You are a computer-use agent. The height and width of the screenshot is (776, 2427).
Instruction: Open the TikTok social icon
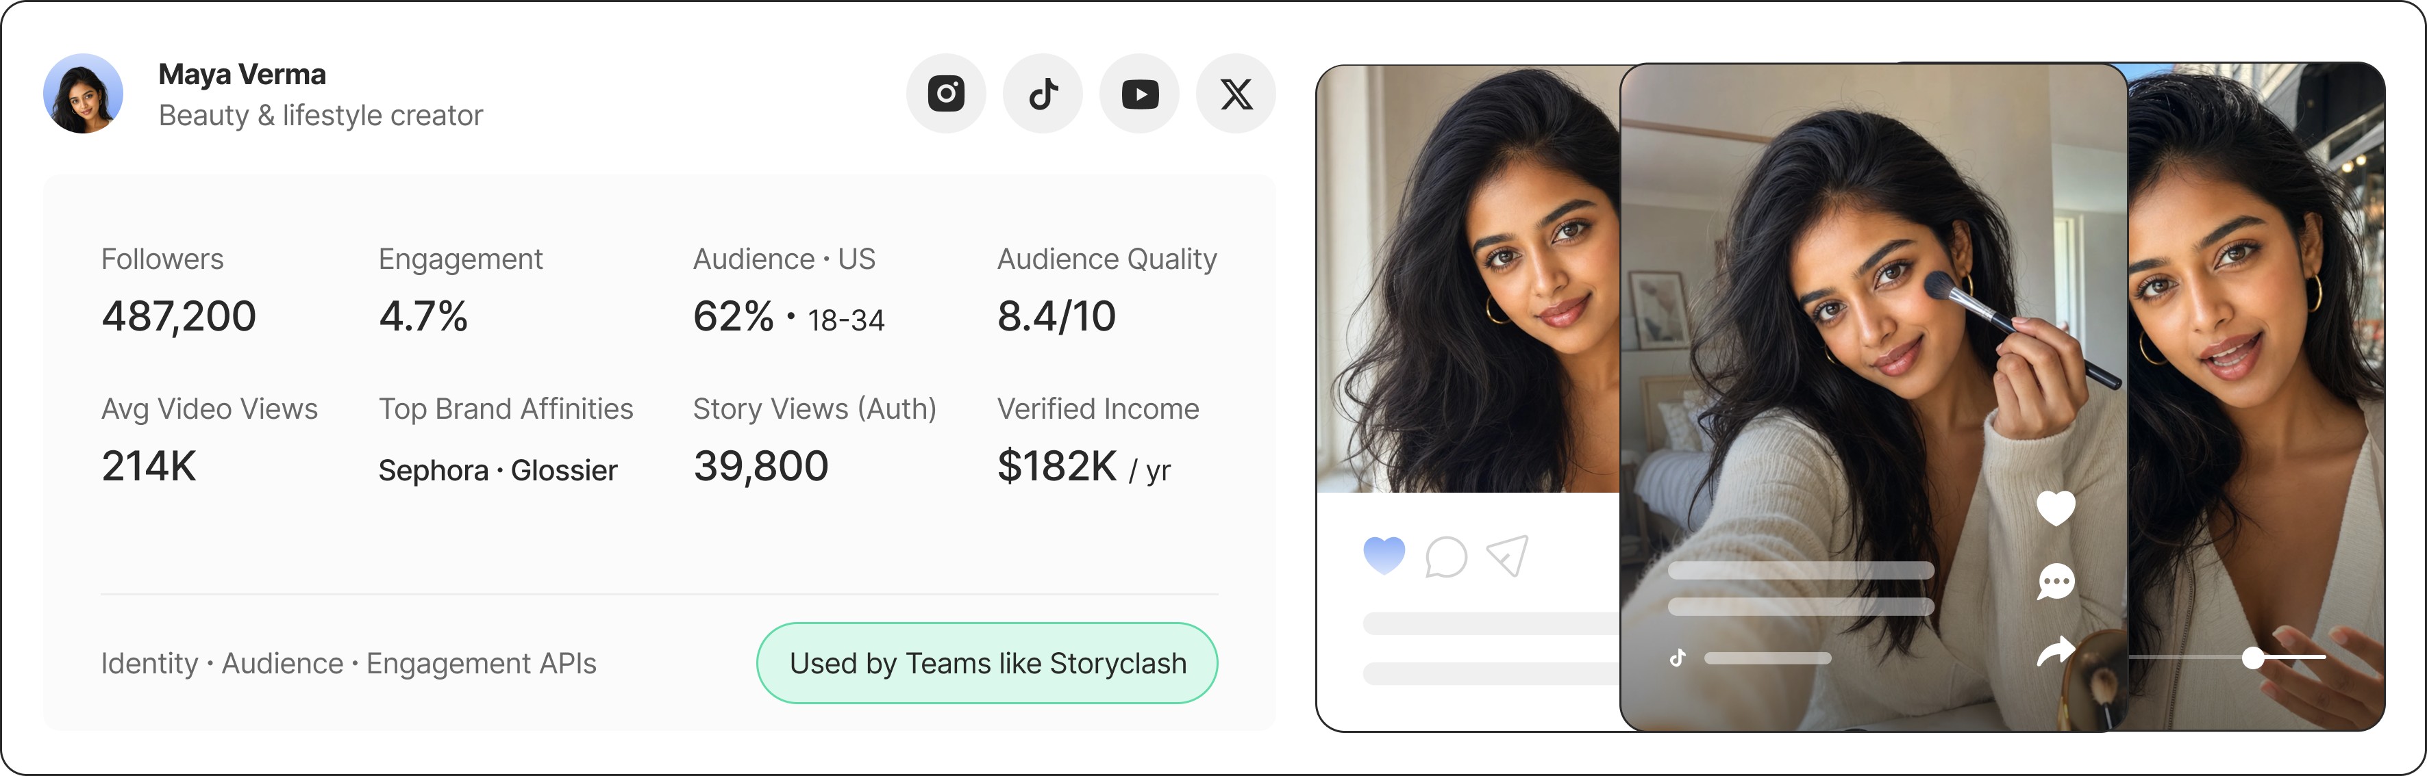click(x=1043, y=93)
